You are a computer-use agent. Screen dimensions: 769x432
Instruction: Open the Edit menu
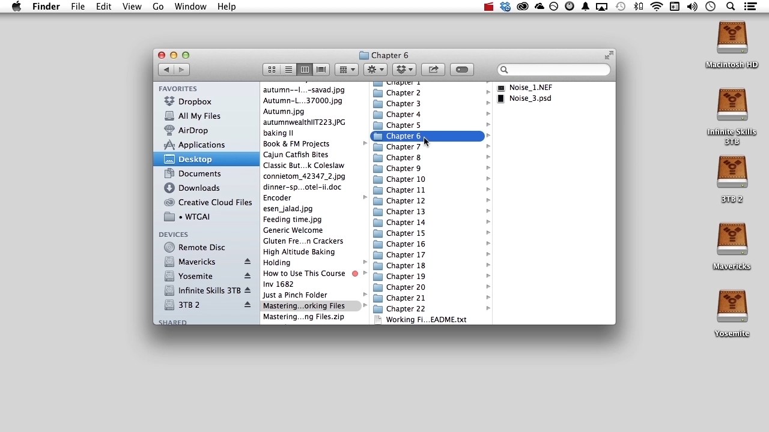[103, 7]
